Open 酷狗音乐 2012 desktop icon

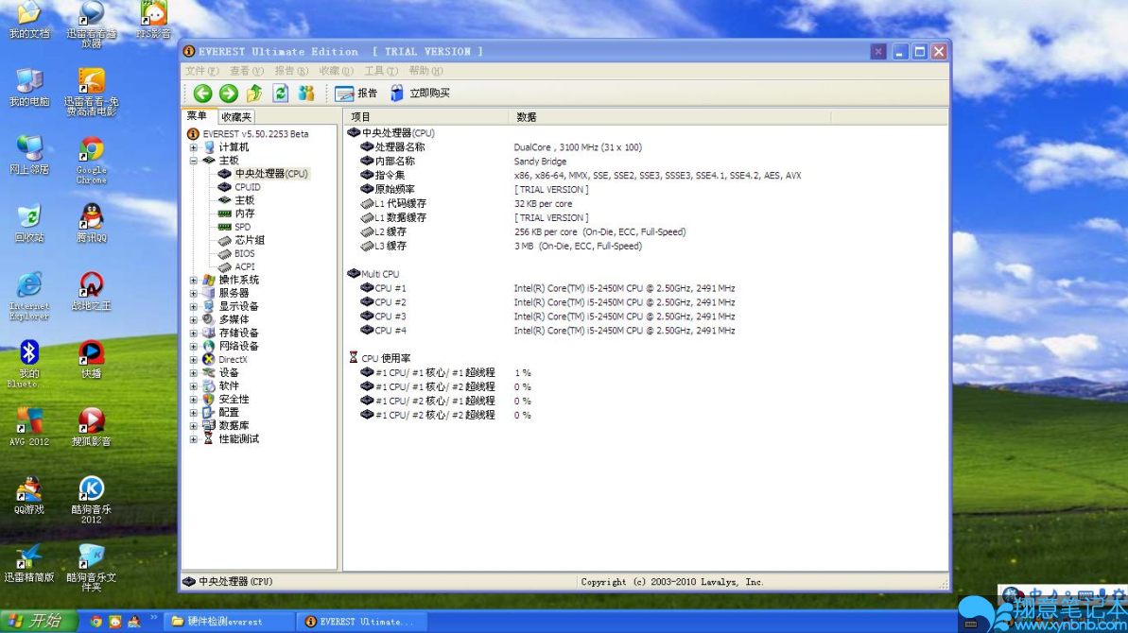(x=92, y=500)
